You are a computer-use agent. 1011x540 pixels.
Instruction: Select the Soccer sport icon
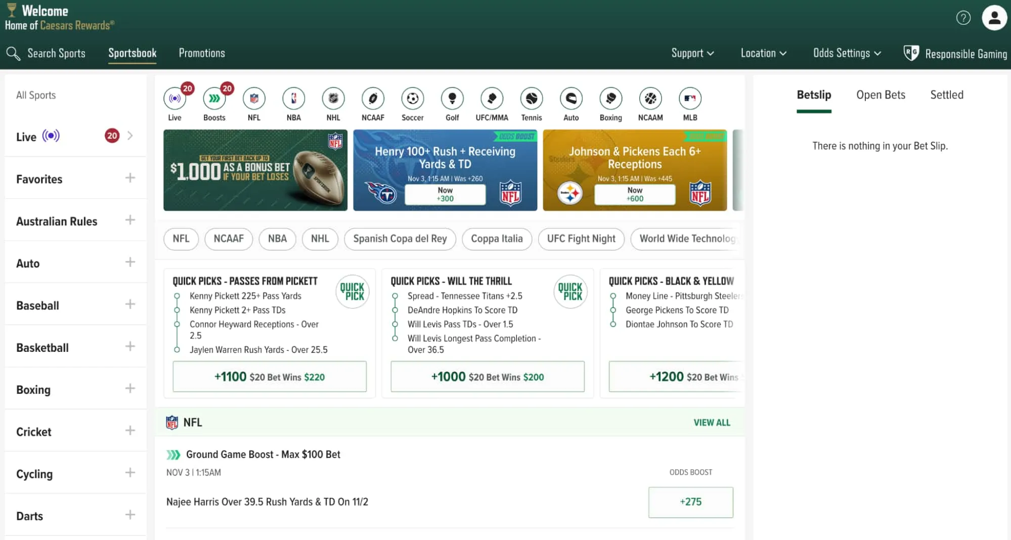click(413, 99)
